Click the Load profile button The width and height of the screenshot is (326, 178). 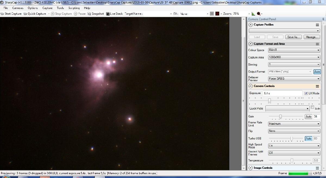click(257, 37)
